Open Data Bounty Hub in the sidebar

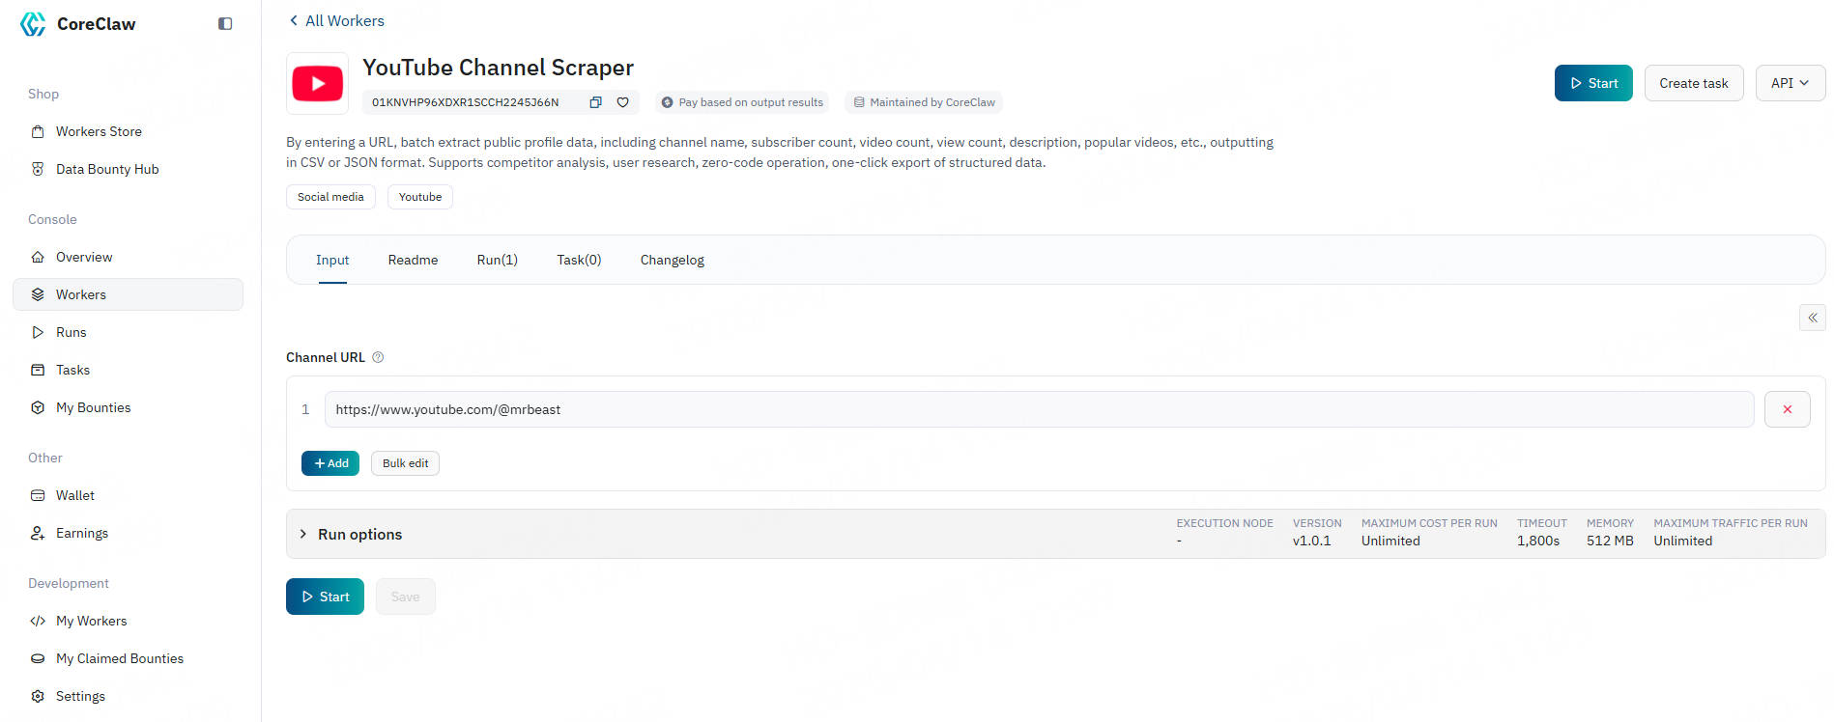[x=106, y=169]
